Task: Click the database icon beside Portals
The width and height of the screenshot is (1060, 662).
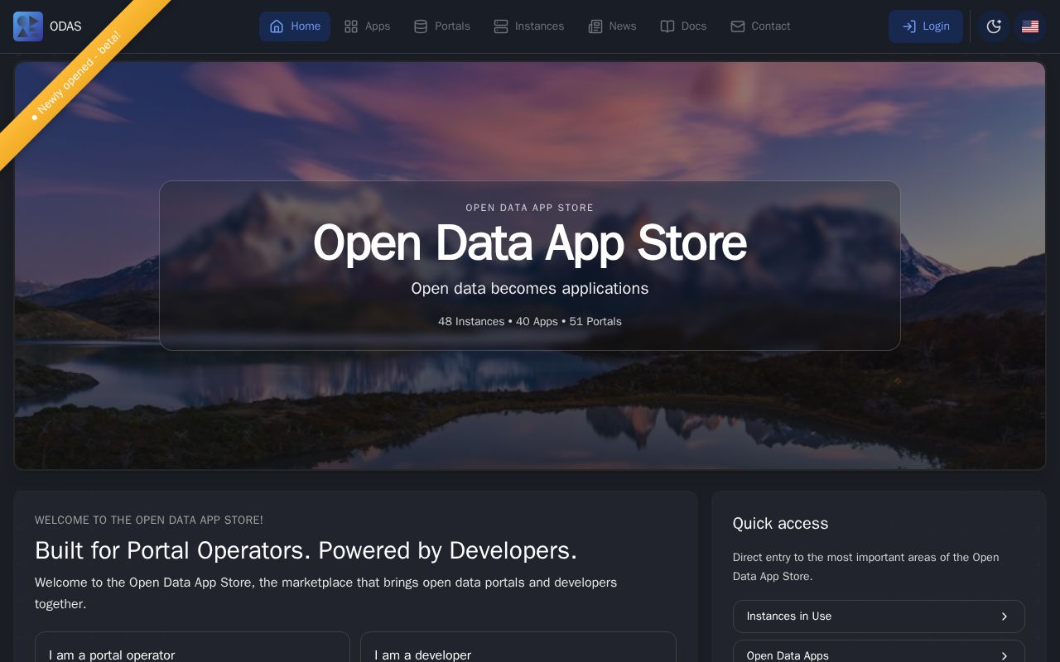Action: pyautogui.click(x=421, y=26)
